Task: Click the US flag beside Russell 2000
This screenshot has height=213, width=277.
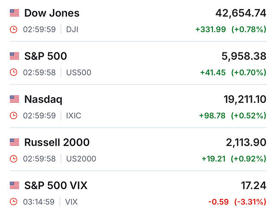Action: [15, 142]
